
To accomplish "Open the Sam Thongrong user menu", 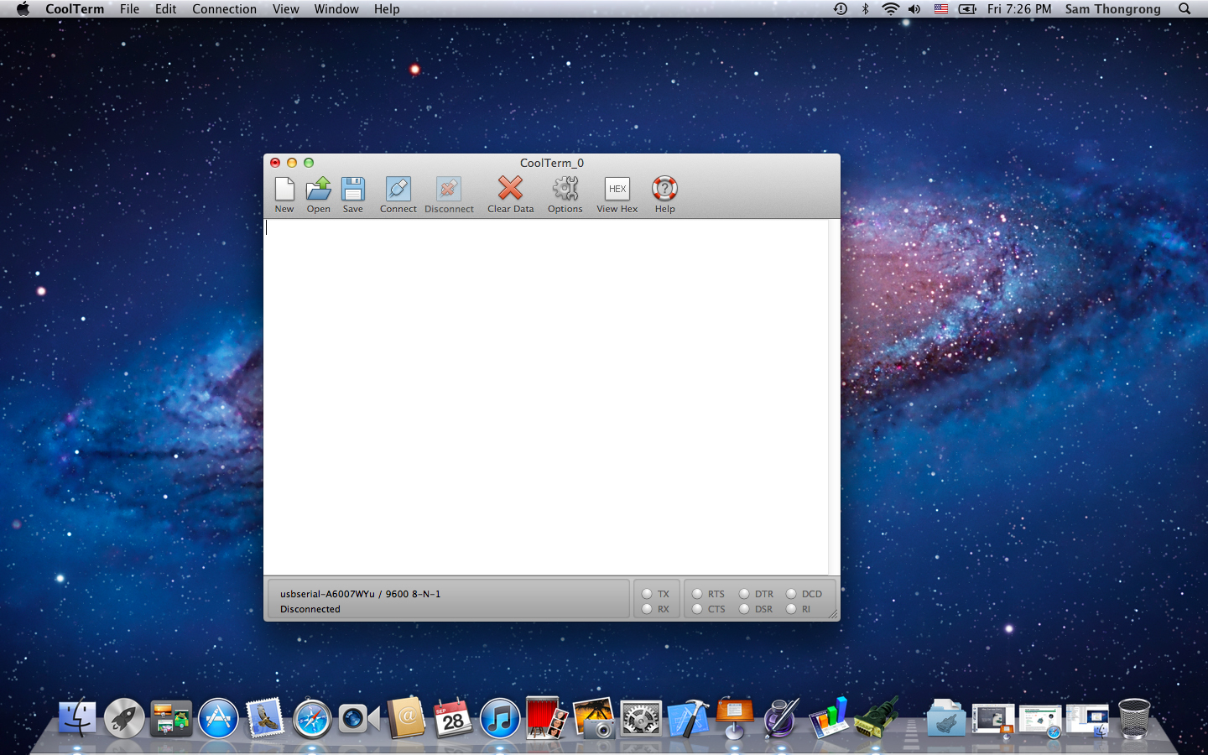I will click(1113, 9).
